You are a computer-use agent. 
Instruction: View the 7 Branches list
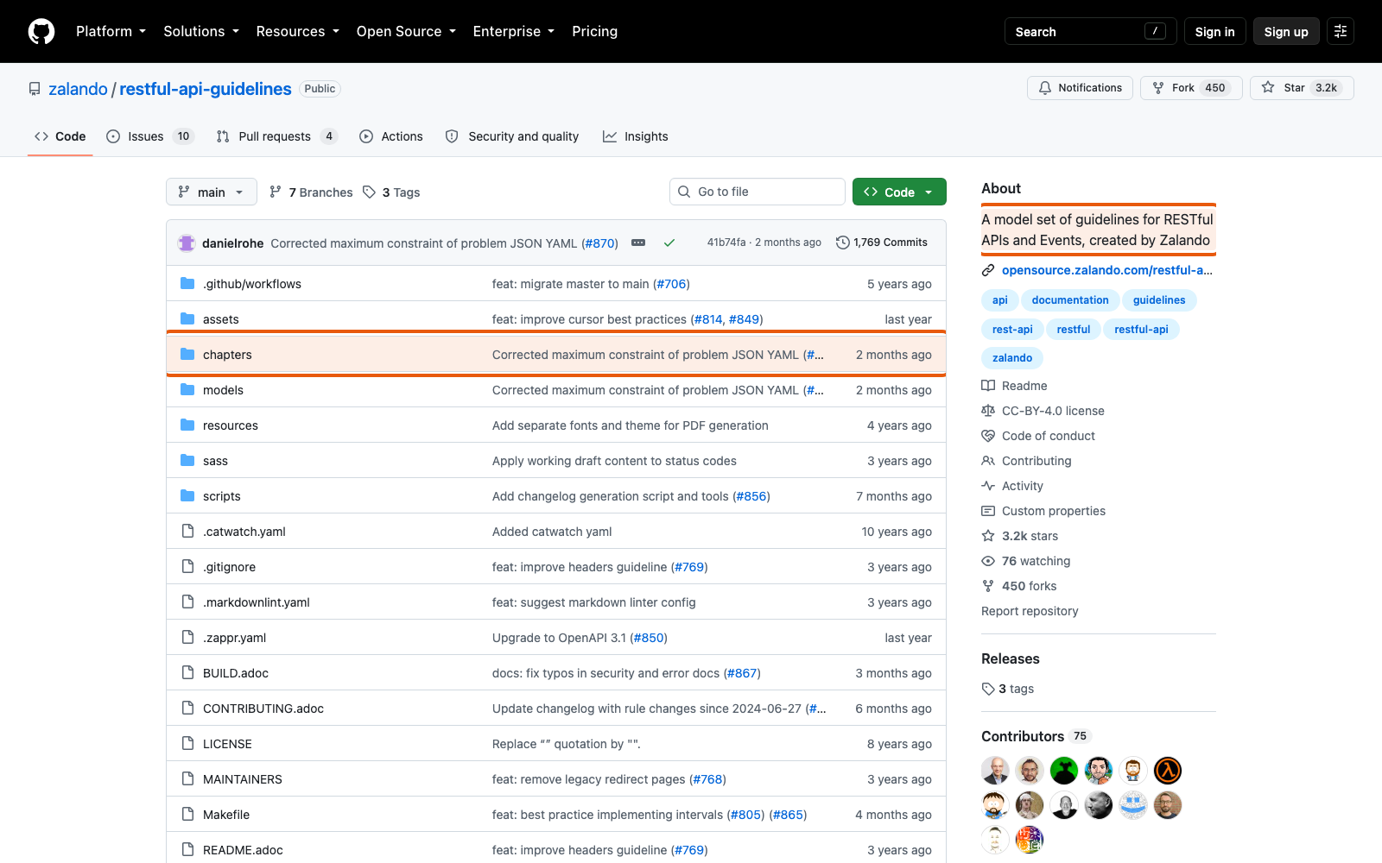[311, 192]
